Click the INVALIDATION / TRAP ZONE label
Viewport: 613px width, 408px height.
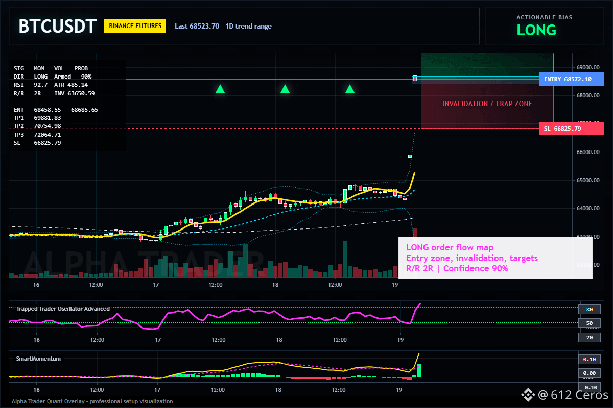(x=487, y=104)
